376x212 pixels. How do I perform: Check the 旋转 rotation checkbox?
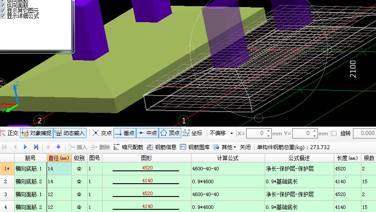tap(334, 133)
